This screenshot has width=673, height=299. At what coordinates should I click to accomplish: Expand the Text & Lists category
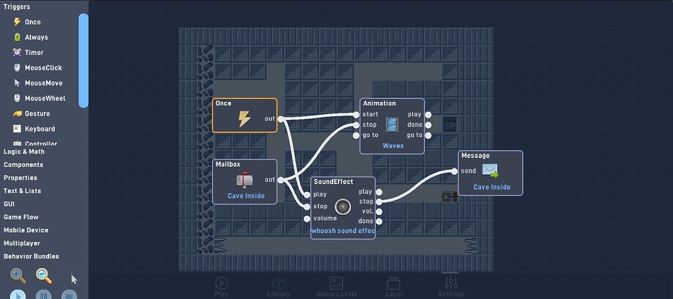(x=22, y=191)
